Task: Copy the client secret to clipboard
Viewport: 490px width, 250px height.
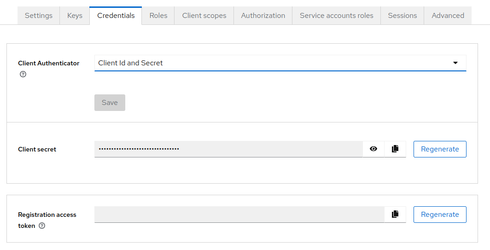Action: coord(395,149)
